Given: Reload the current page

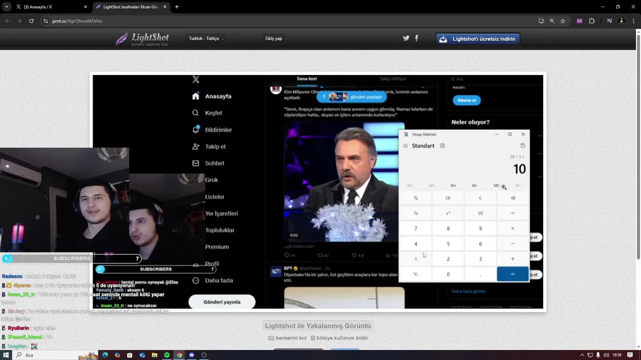Looking at the screenshot, I should click(31, 21).
